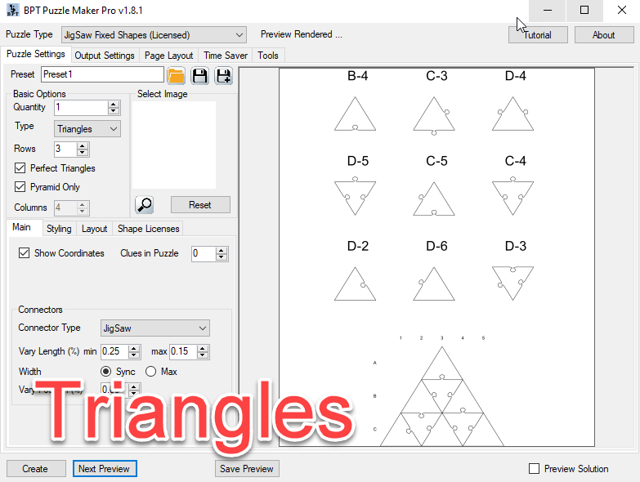Click the Next Preview button

pos(104,469)
